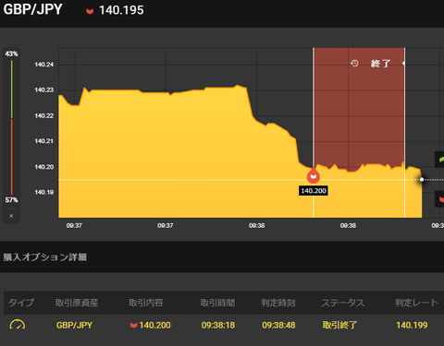Click the ステータス column header

pyautogui.click(x=343, y=303)
